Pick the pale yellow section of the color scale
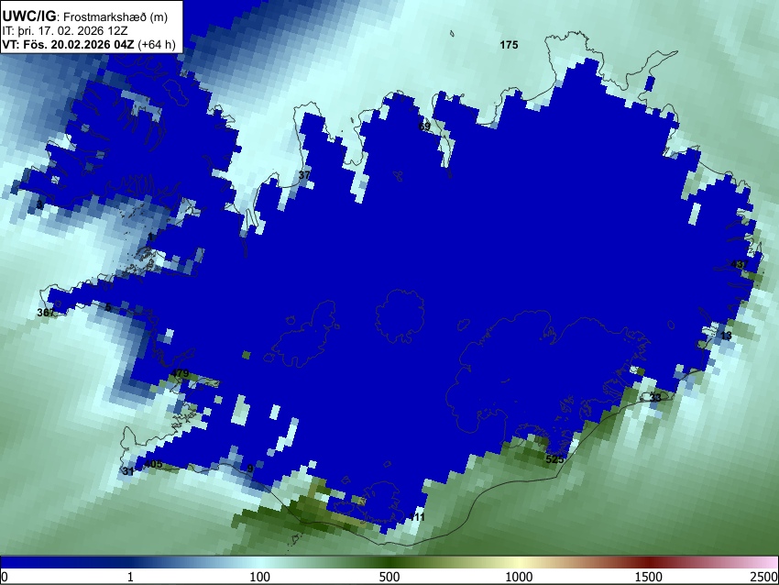 519,562
